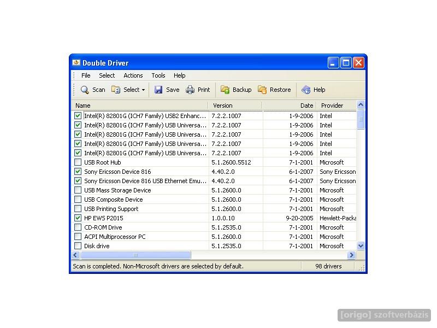Viewport: 437px width, 328px height.
Task: Click the vertical scrollbar thumb
Action: tap(361, 119)
